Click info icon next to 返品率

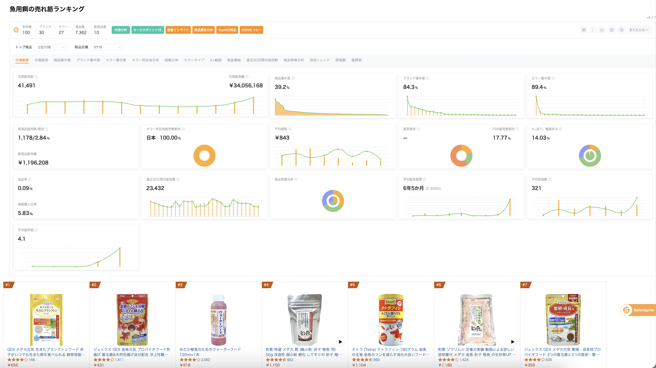30,179
